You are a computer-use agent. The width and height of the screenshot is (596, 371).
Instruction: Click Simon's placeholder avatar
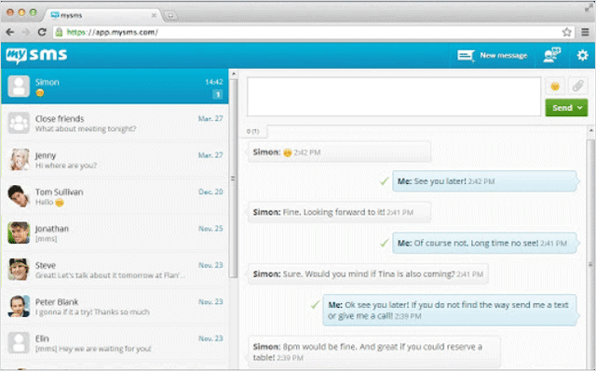19,86
